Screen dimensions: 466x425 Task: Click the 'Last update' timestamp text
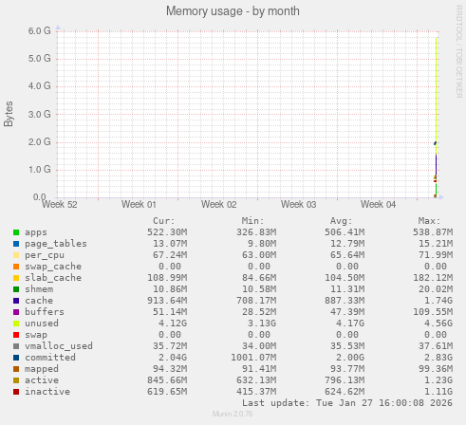coord(347,403)
